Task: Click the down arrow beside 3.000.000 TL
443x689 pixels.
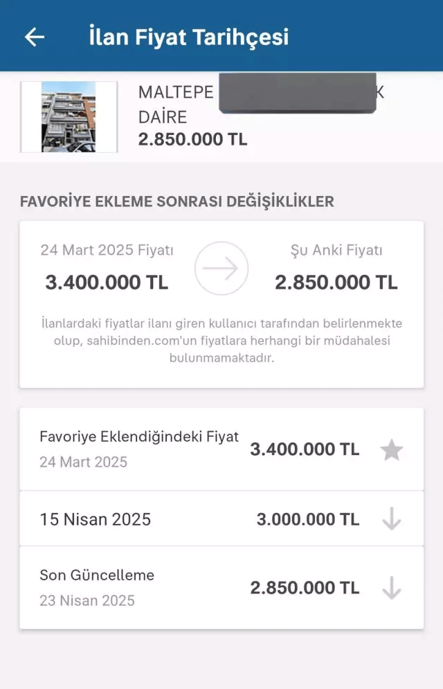Action: coord(392,519)
